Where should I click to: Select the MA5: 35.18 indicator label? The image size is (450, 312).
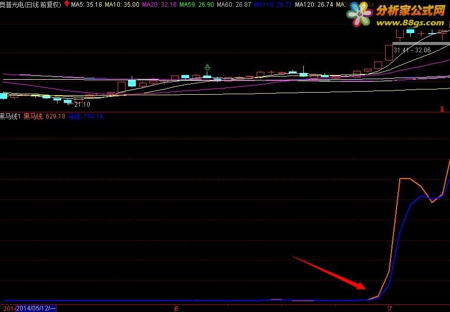(x=87, y=4)
